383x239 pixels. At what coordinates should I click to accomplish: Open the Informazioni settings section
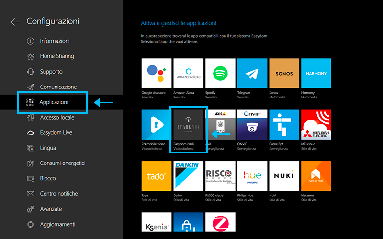pos(55,41)
